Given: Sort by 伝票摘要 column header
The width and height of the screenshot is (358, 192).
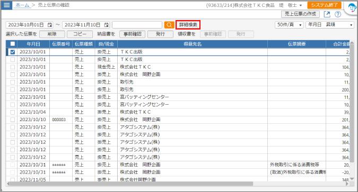Looking at the screenshot, I should (296, 44).
